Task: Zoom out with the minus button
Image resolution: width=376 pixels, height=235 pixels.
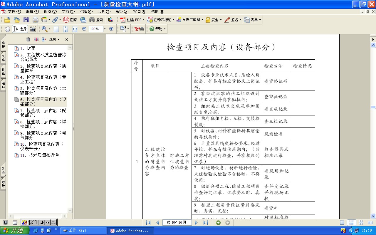Action: [x=84, y=29]
